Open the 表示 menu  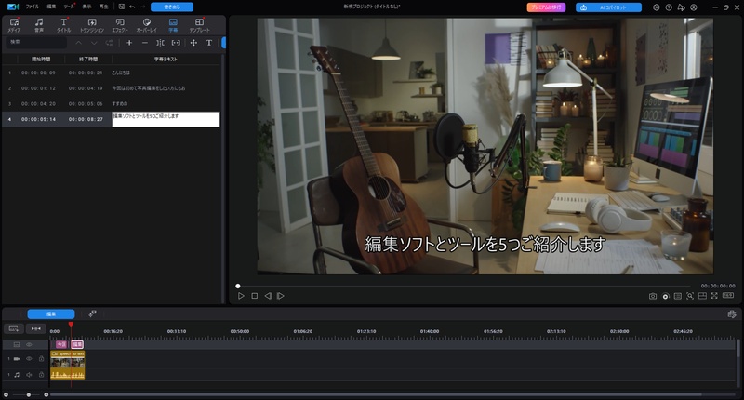86,7
